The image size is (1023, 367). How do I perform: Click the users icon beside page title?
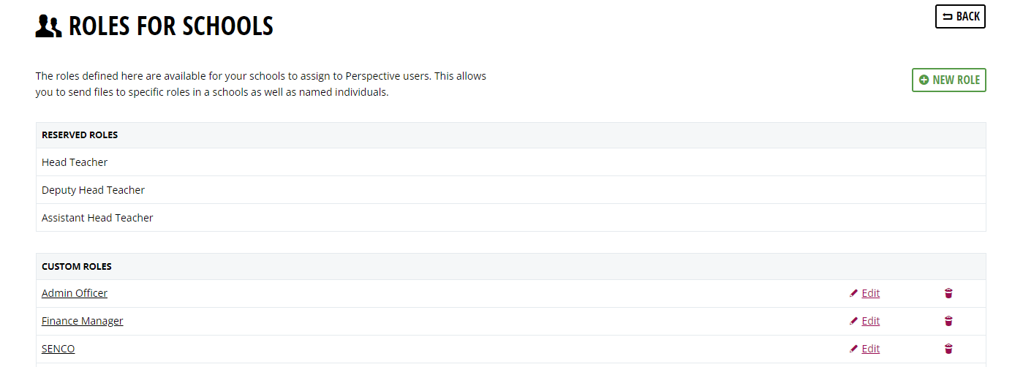[x=48, y=26]
